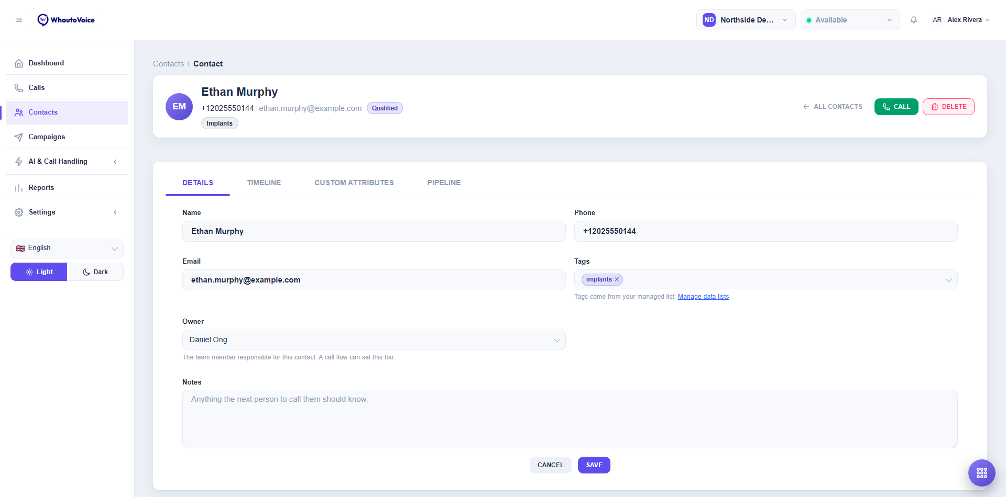Switch to the Timeline tab
The height and width of the screenshot is (497, 1006).
click(x=264, y=183)
